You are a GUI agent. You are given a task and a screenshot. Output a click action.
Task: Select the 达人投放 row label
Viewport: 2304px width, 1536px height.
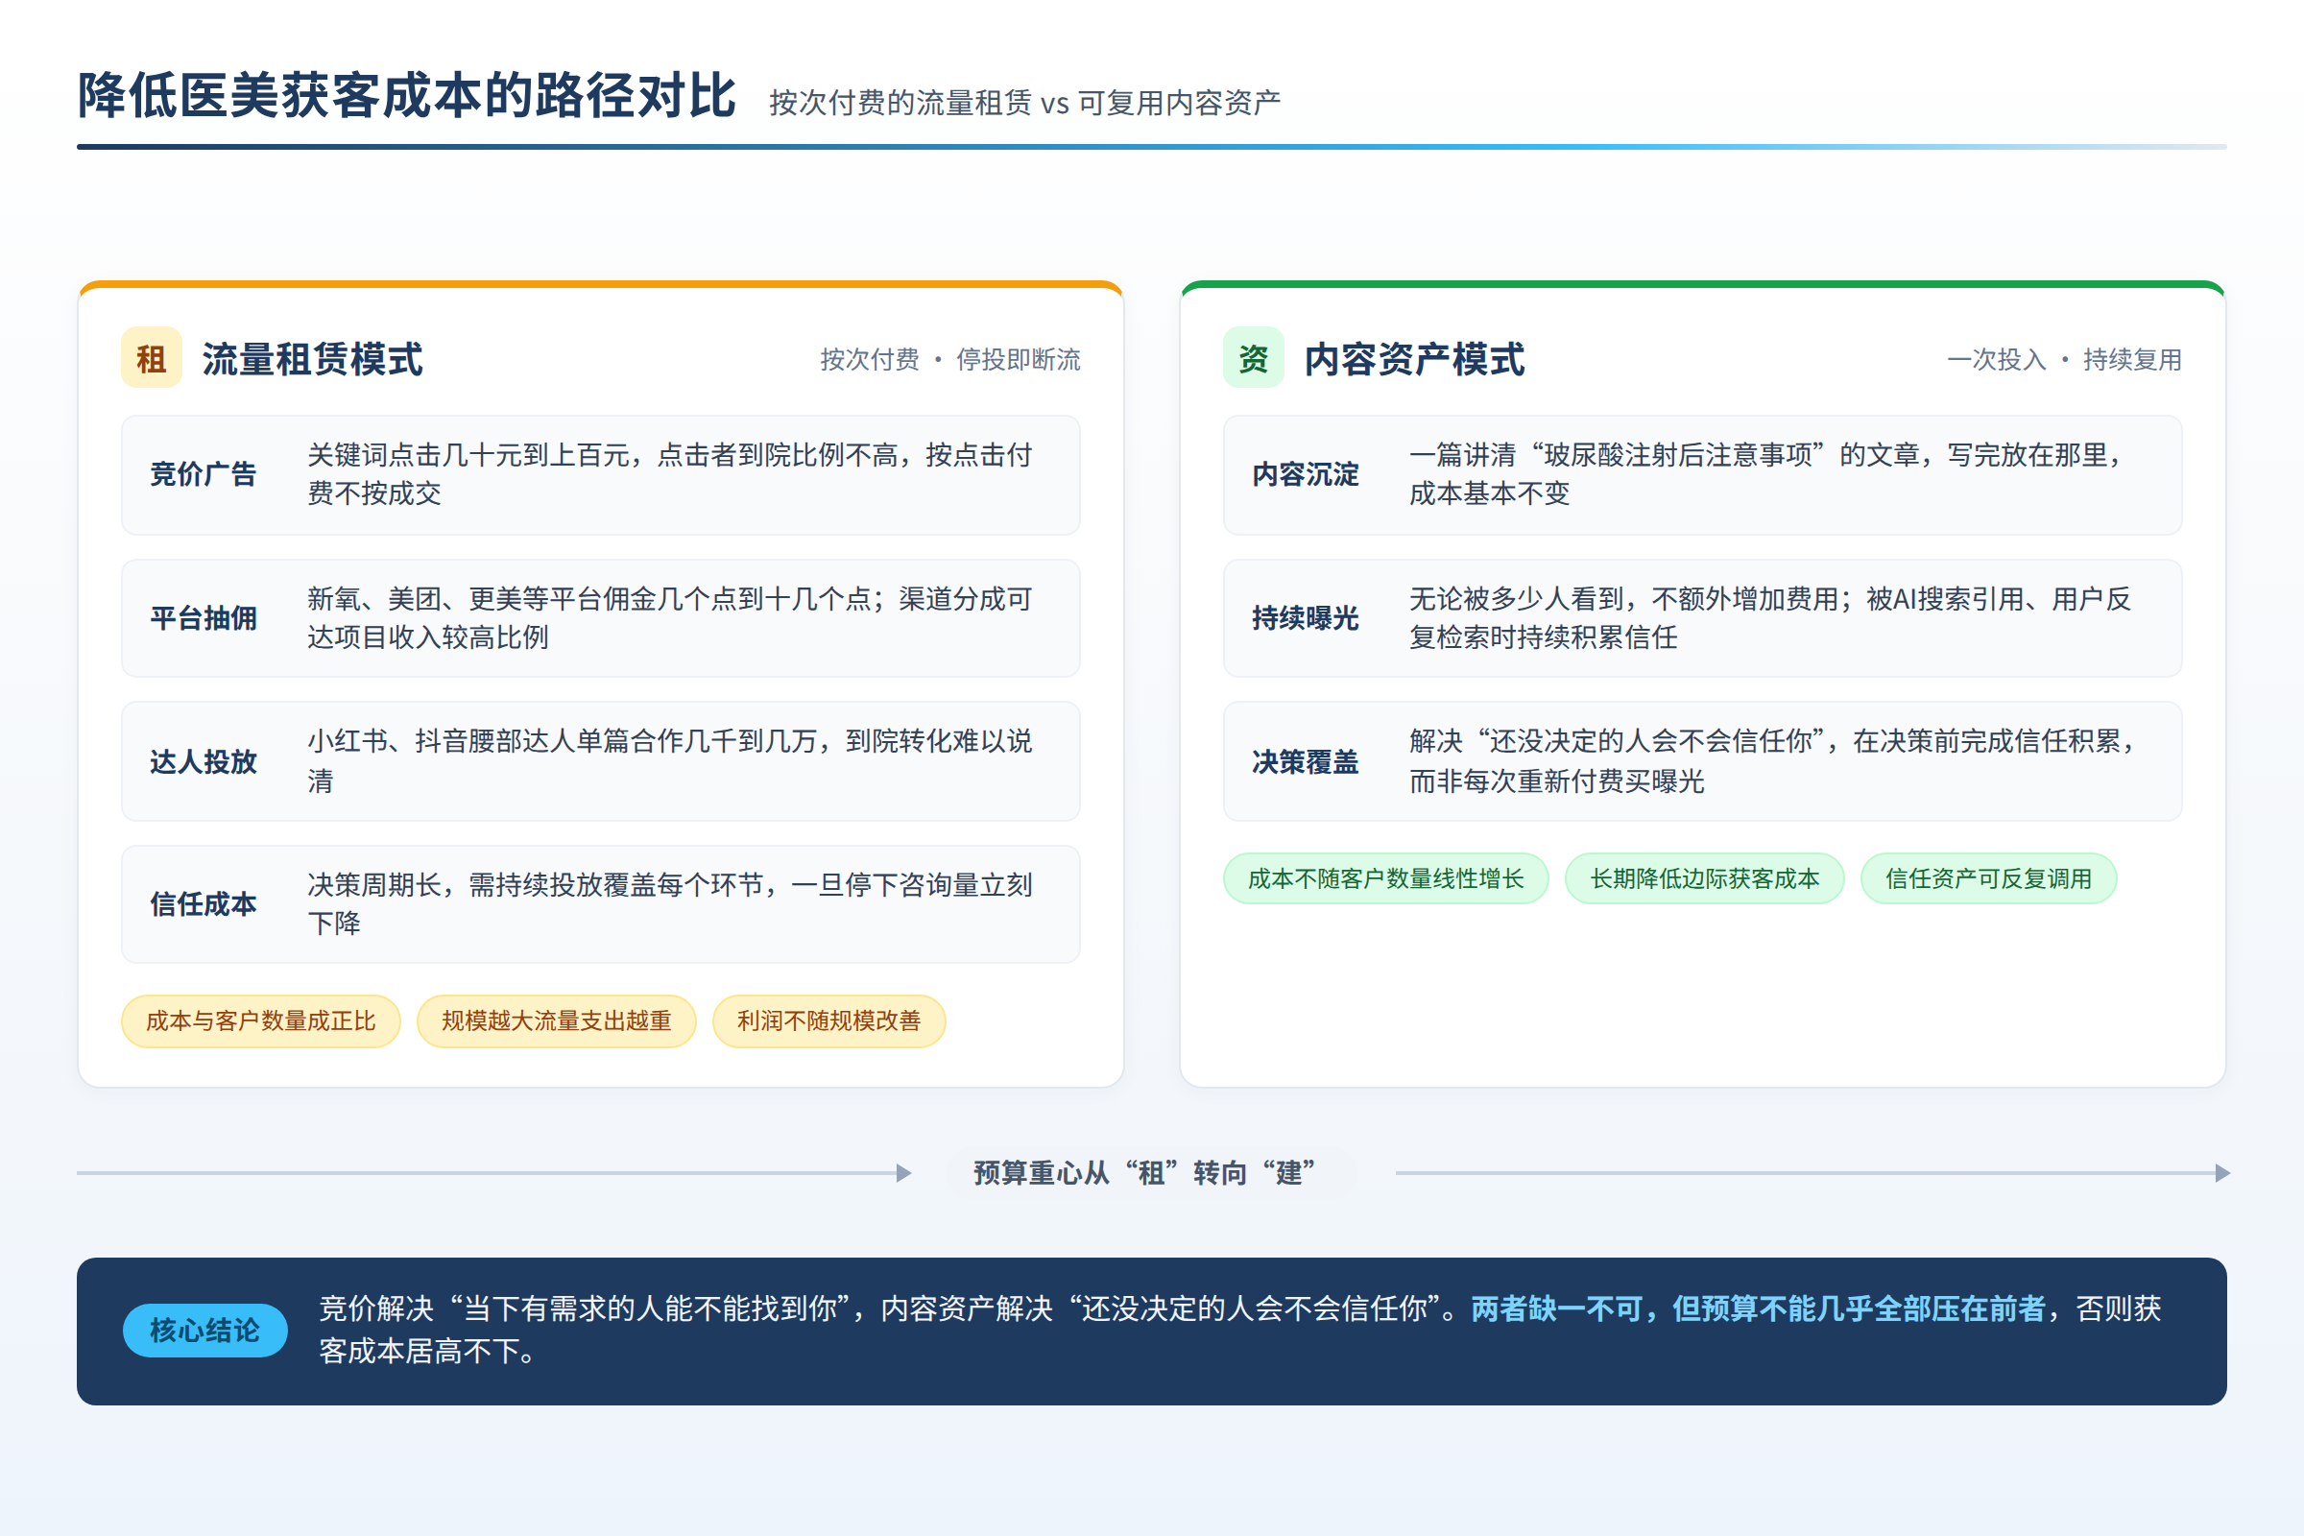point(203,761)
